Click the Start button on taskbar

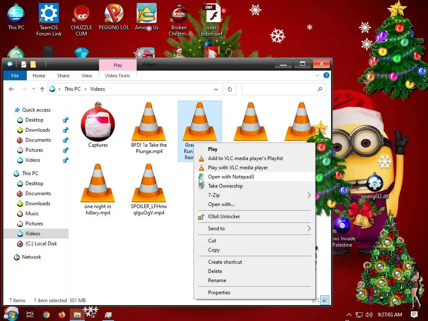pos(11,314)
